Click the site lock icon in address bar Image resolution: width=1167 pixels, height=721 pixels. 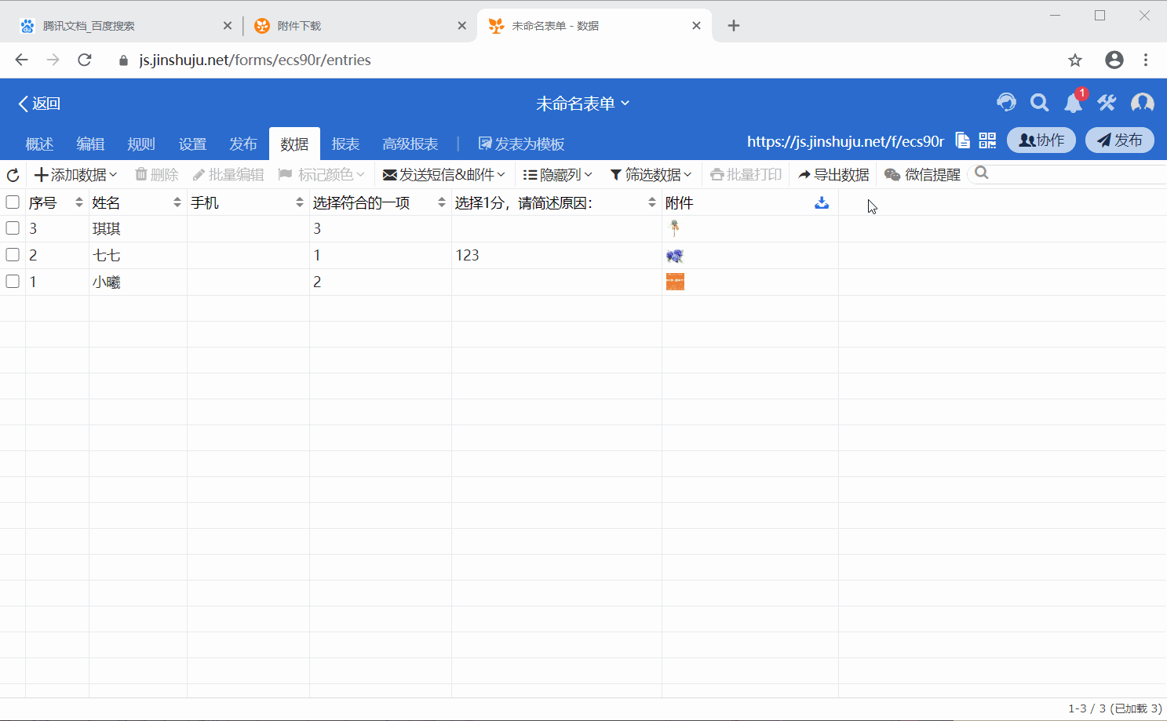[x=123, y=60]
